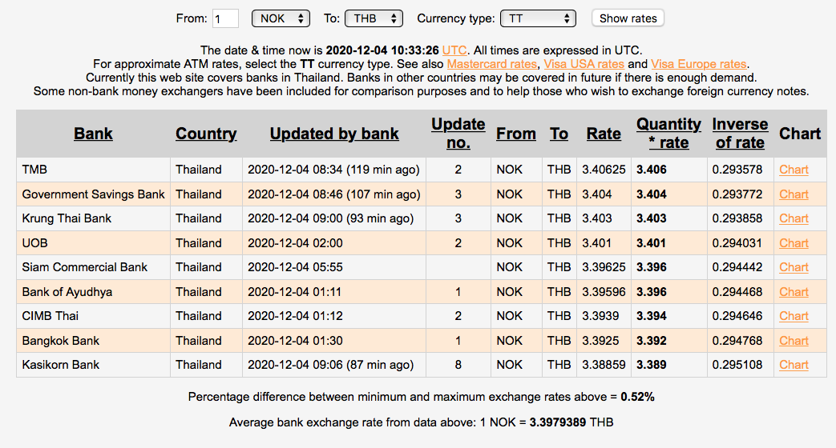Click the From amount input field
The image size is (836, 448).
coord(225,18)
